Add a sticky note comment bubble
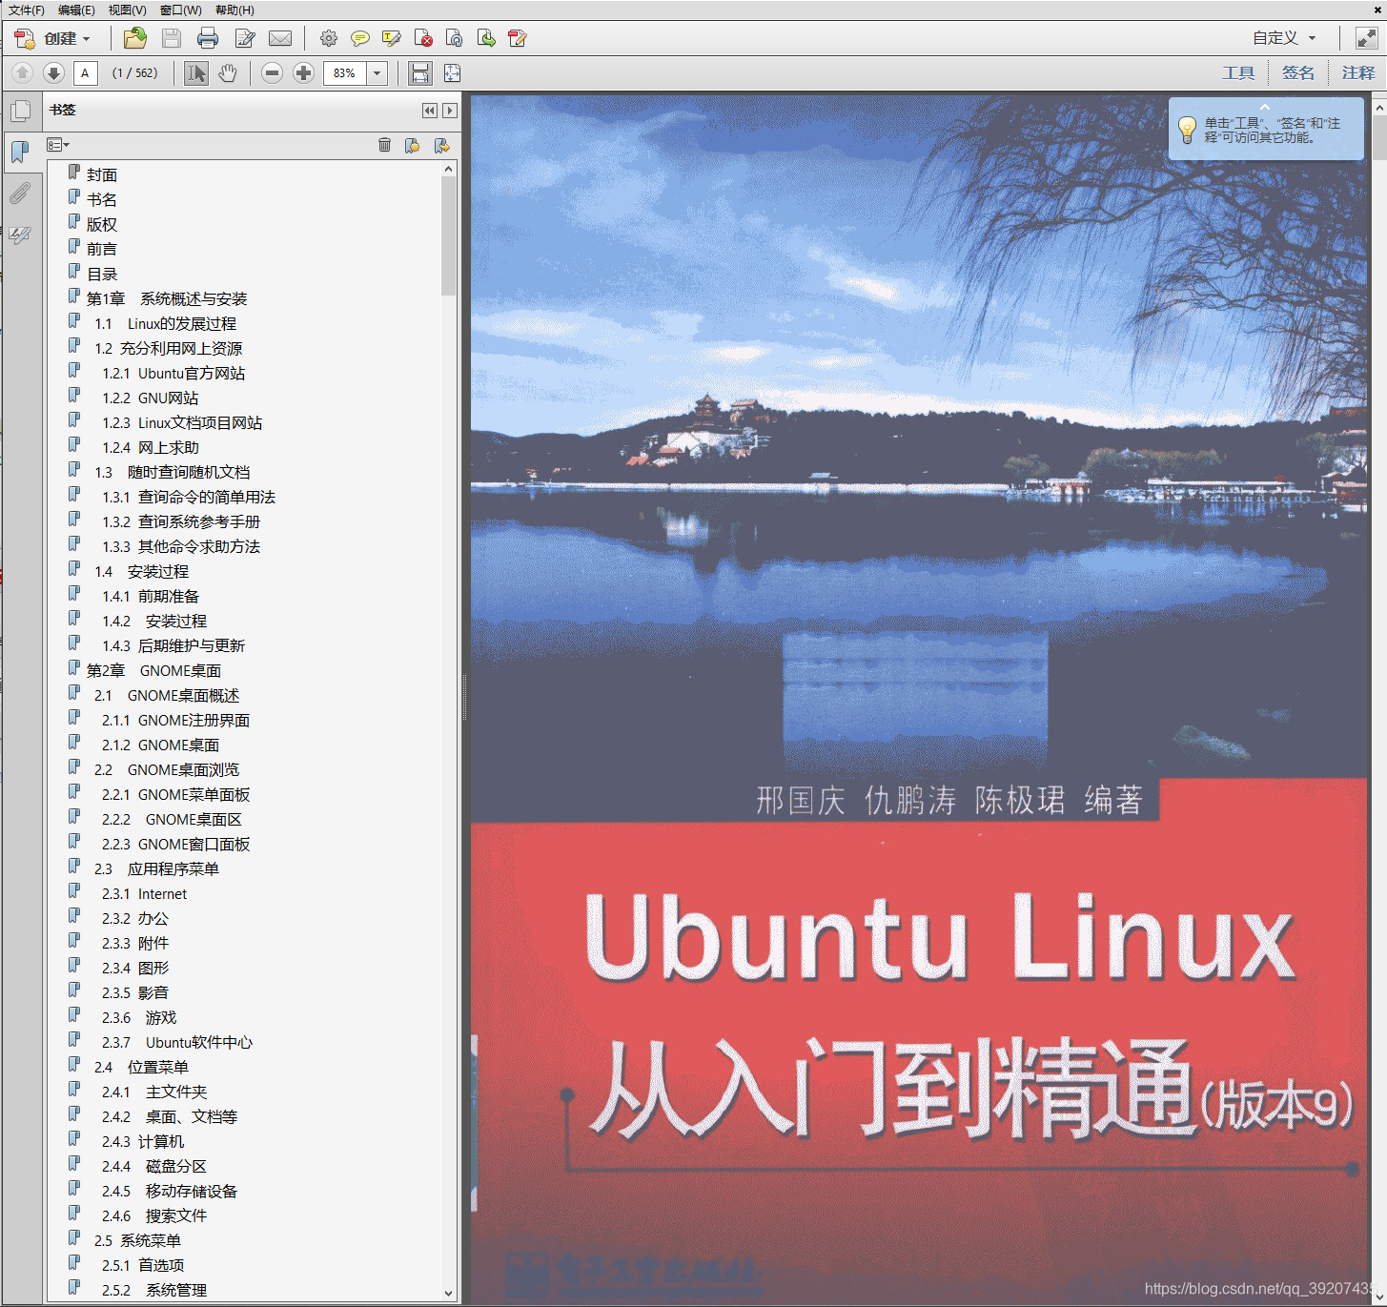1387x1307 pixels. click(x=360, y=38)
